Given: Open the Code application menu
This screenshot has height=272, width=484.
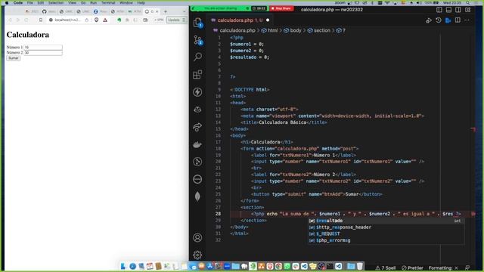Looking at the screenshot, I should point(18,2).
